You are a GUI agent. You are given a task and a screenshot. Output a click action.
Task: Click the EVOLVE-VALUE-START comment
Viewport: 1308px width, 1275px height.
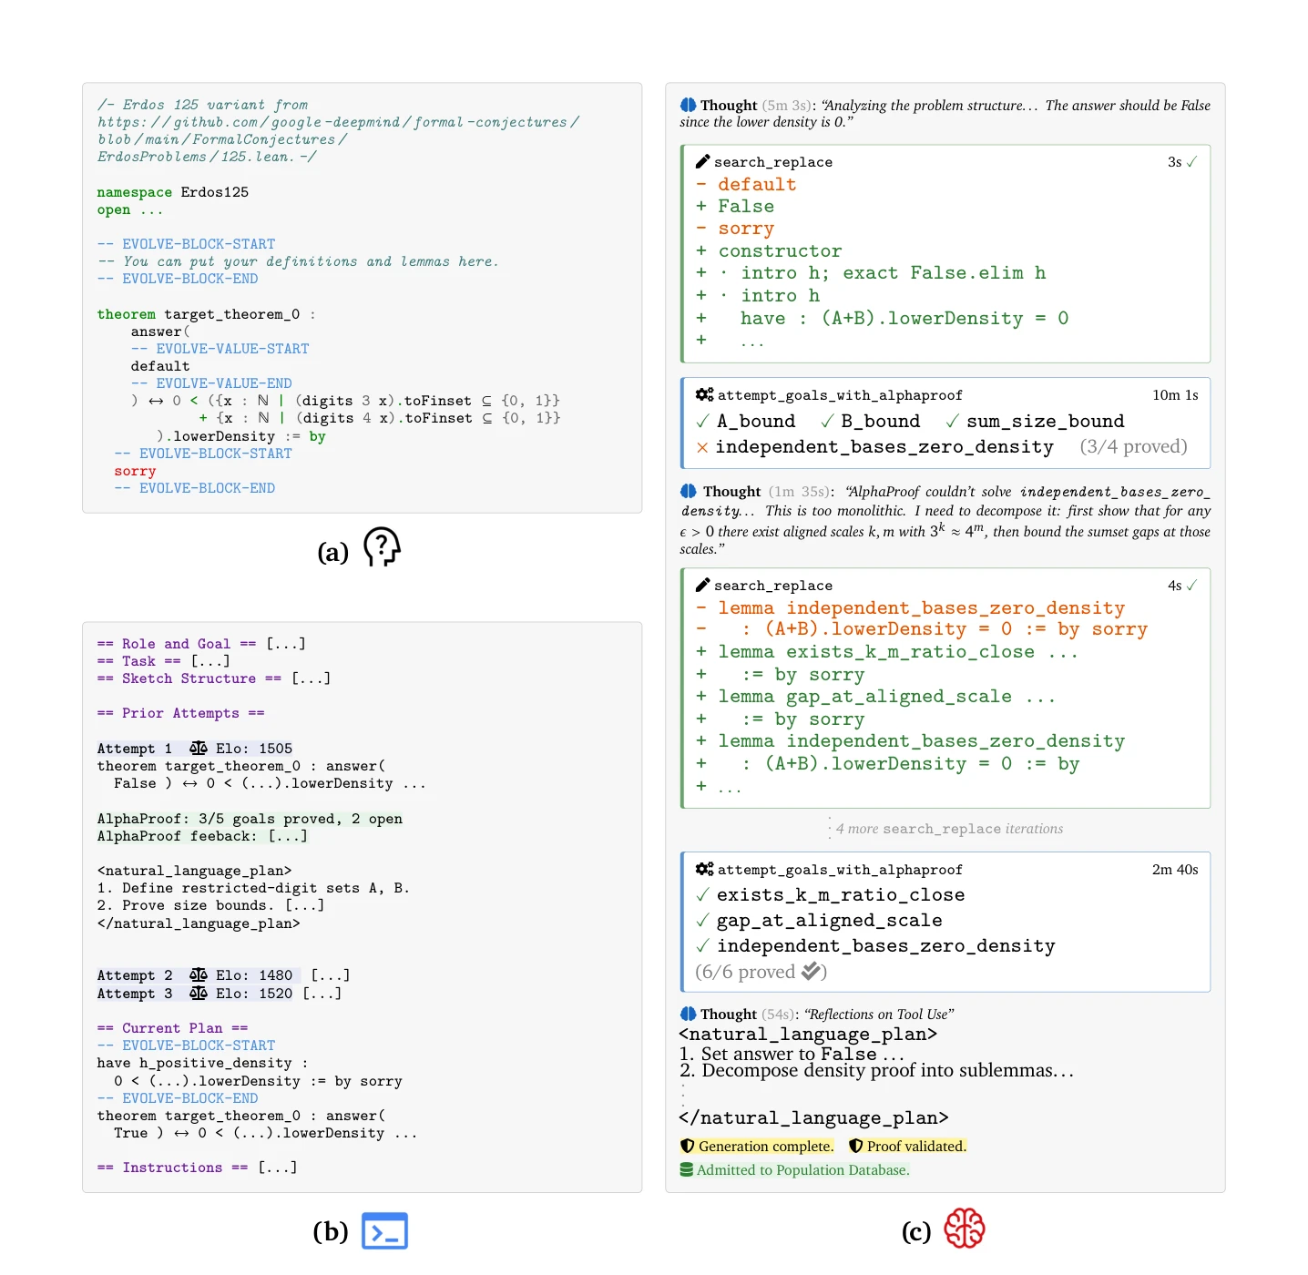pyautogui.click(x=220, y=349)
